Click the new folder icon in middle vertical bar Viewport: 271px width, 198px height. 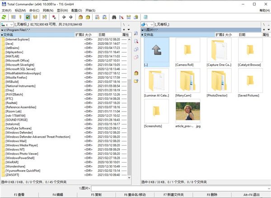click(136, 81)
